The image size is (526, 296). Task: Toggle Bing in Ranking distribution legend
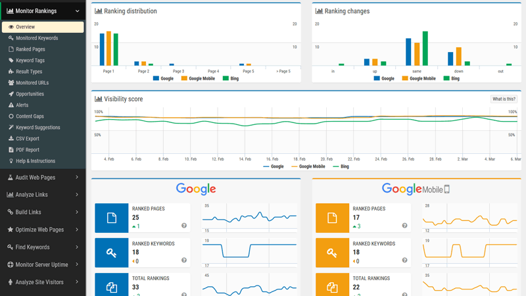(x=231, y=78)
